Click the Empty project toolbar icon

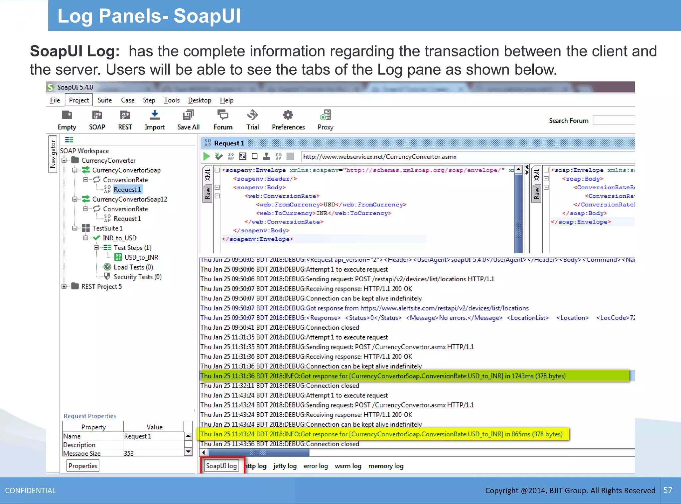coord(67,115)
